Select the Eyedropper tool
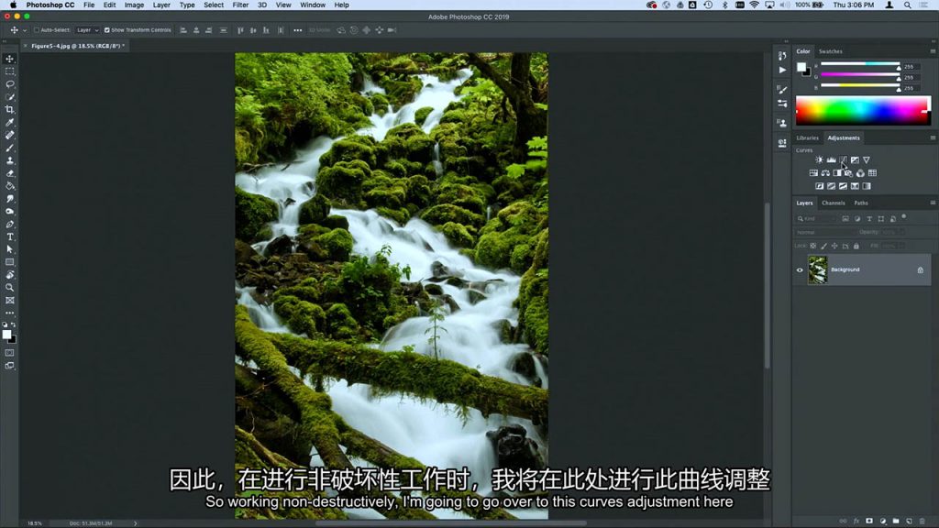The image size is (939, 528). (x=9, y=123)
